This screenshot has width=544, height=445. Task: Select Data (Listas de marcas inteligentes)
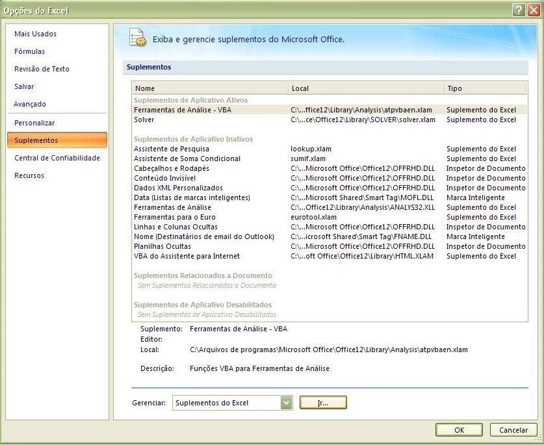(x=330, y=197)
